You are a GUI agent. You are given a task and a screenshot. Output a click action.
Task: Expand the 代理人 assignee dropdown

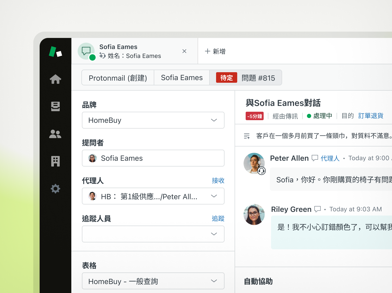tap(153, 196)
